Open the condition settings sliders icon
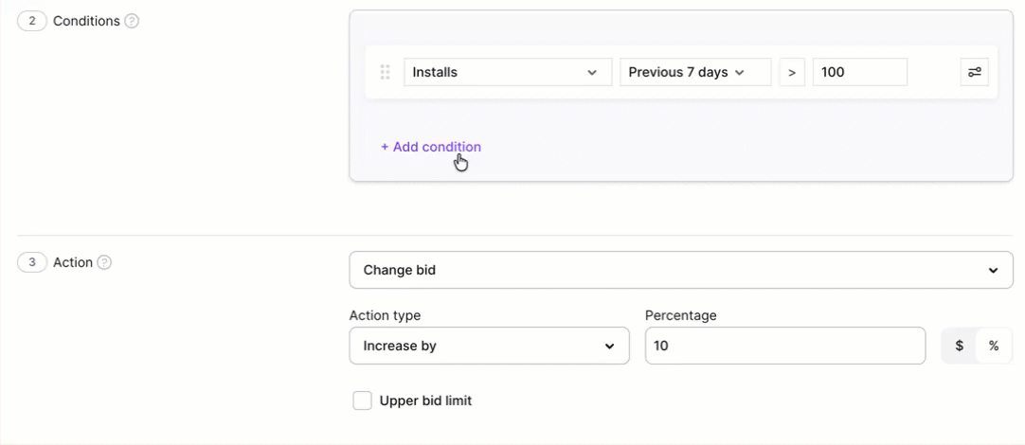1025x445 pixels. point(974,72)
